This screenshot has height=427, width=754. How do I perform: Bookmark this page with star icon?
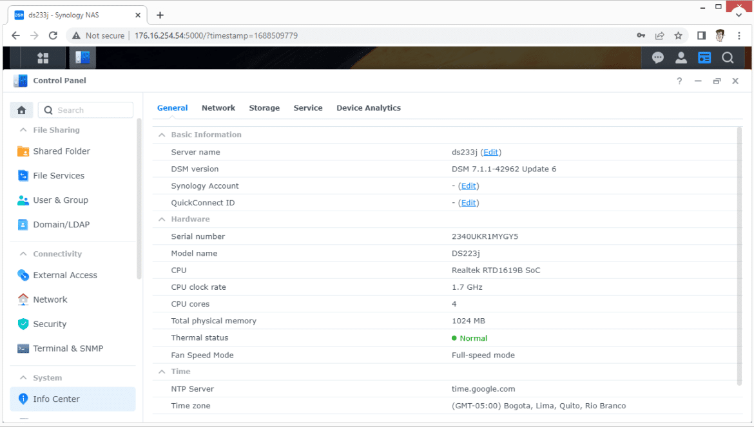click(x=678, y=35)
